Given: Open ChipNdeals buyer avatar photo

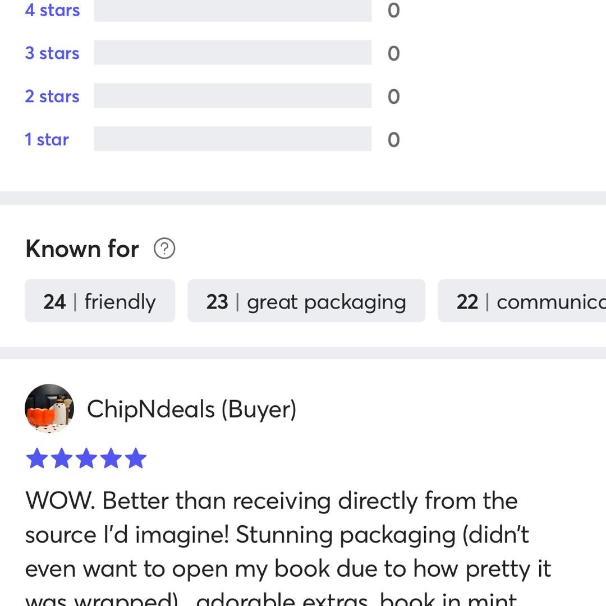Looking at the screenshot, I should [x=49, y=408].
